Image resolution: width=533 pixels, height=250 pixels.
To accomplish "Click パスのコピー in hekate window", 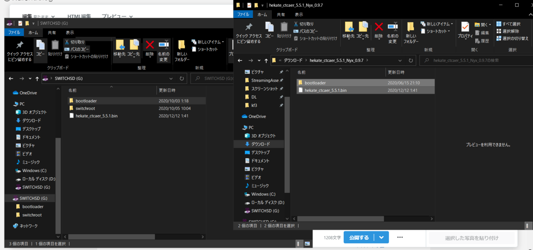I will pos(305,31).
